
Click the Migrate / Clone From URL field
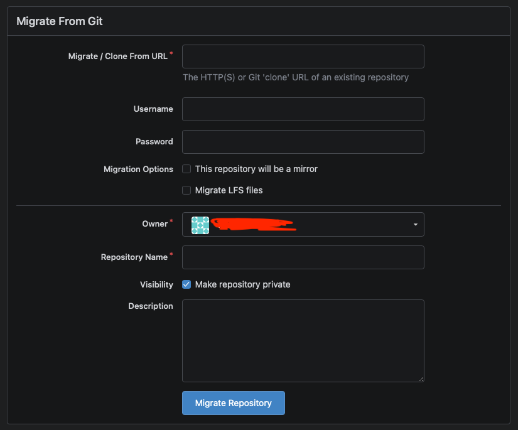click(303, 56)
